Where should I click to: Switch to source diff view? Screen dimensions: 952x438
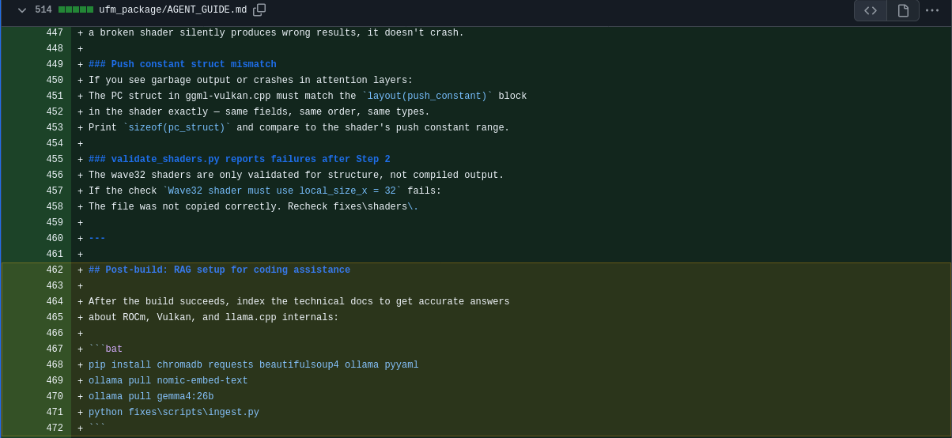coord(871,10)
